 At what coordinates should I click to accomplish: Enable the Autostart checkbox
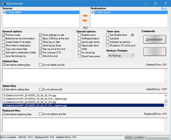coord(108,38)
